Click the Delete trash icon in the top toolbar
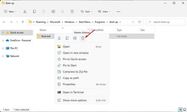Image resolution: width=187 pixels, height=112 pixels. (72, 12)
